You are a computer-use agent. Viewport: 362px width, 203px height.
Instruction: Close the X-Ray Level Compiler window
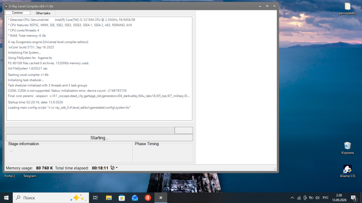click(274, 6)
